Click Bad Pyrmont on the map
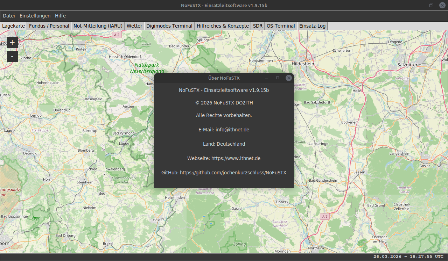The image size is (448, 261). 123,133
